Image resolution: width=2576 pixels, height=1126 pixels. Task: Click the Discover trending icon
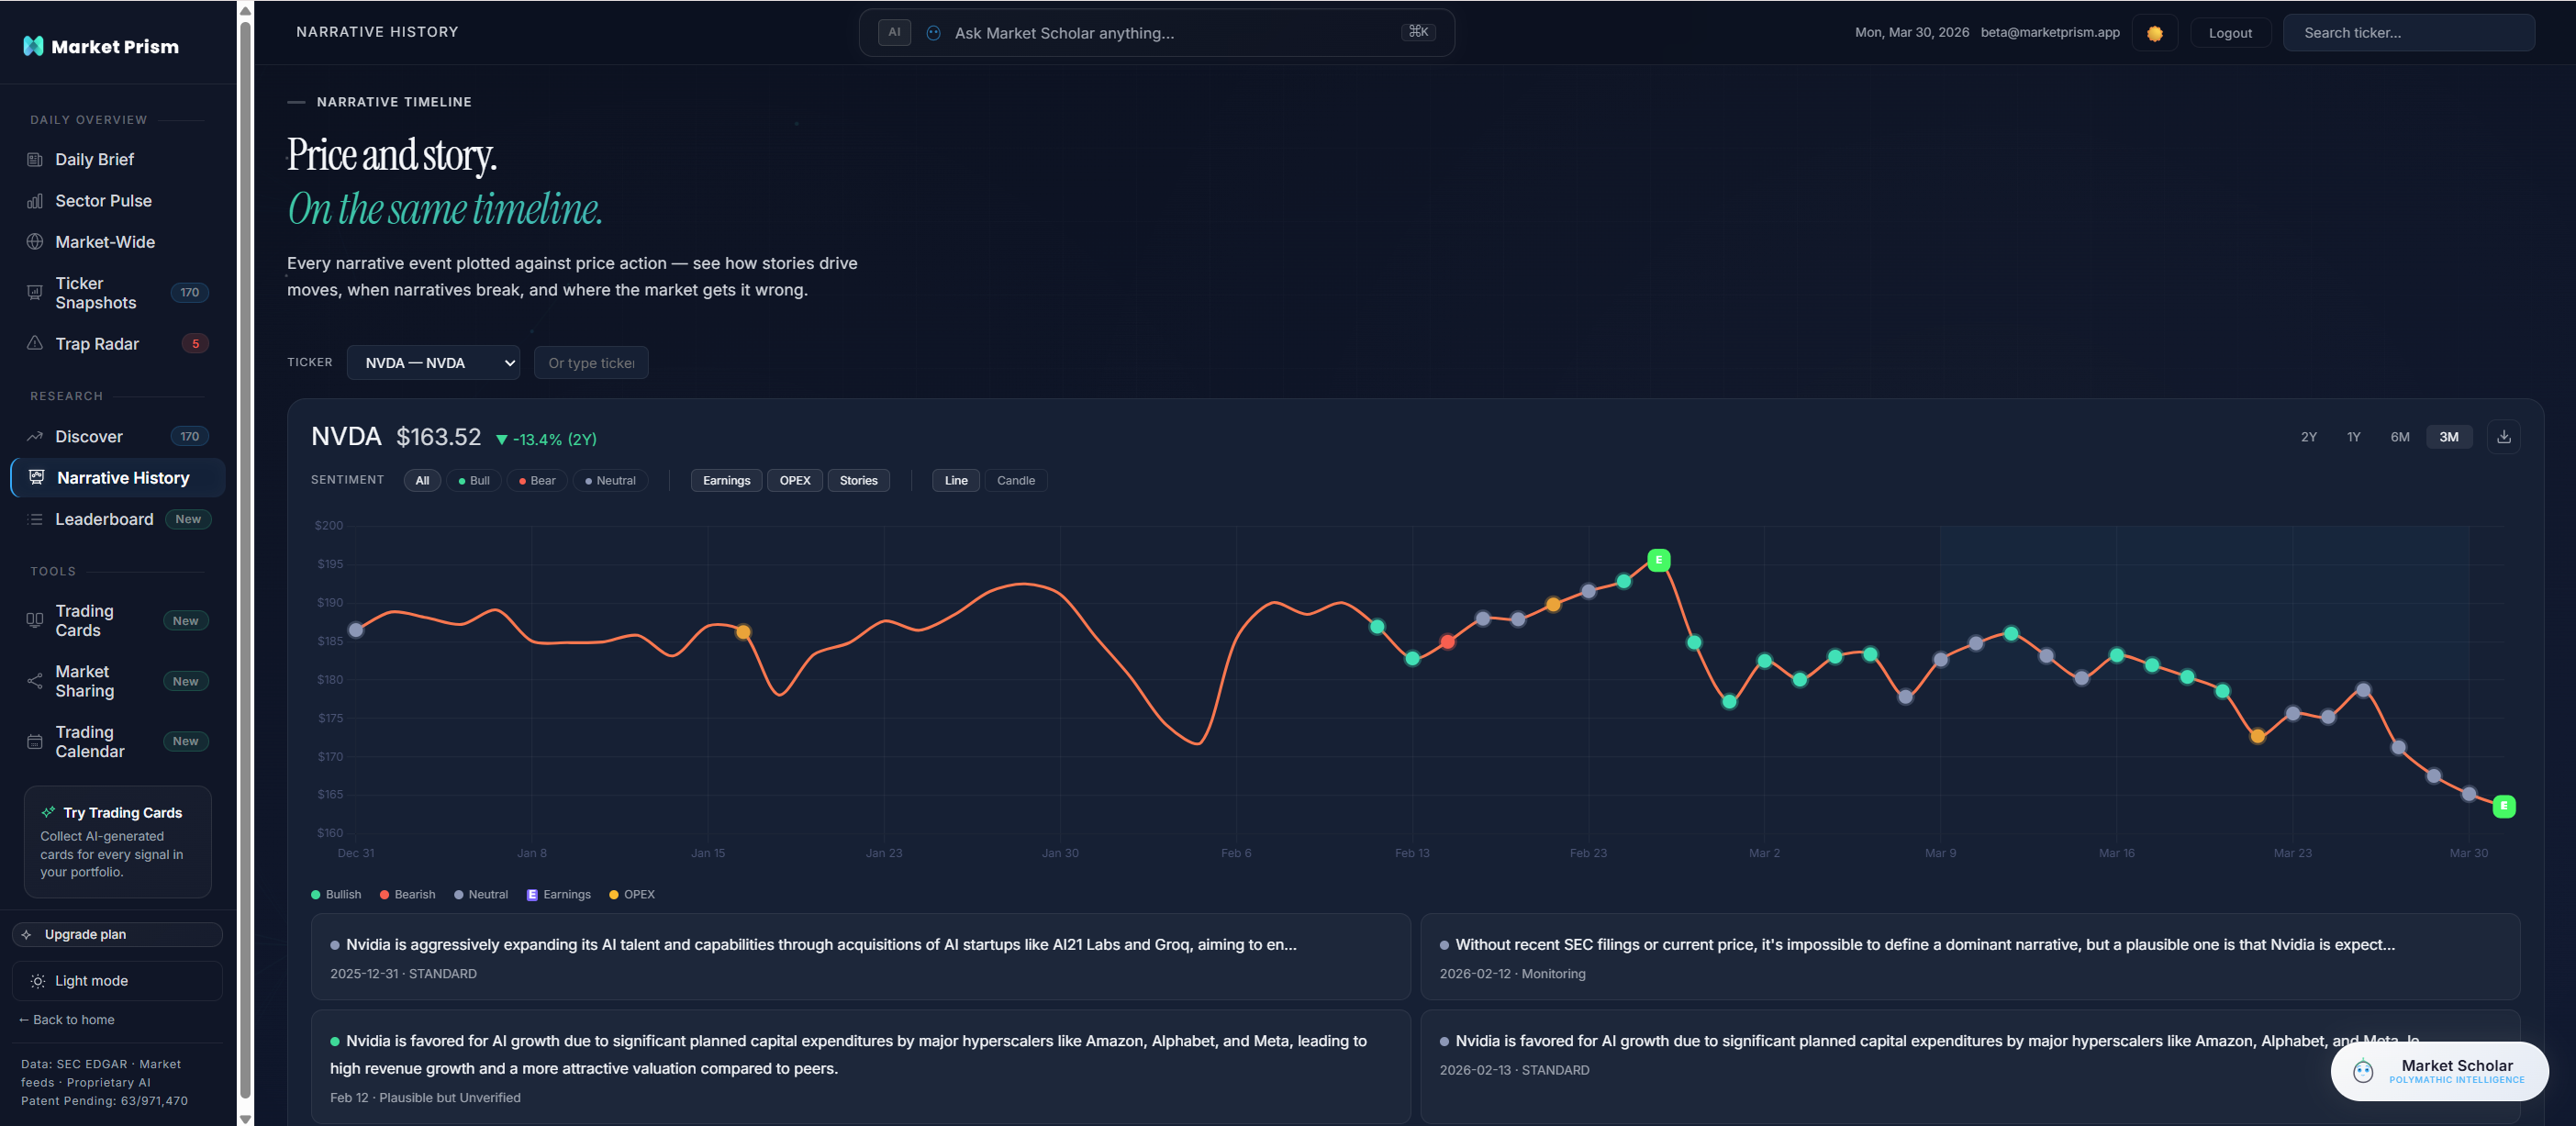[x=35, y=436]
